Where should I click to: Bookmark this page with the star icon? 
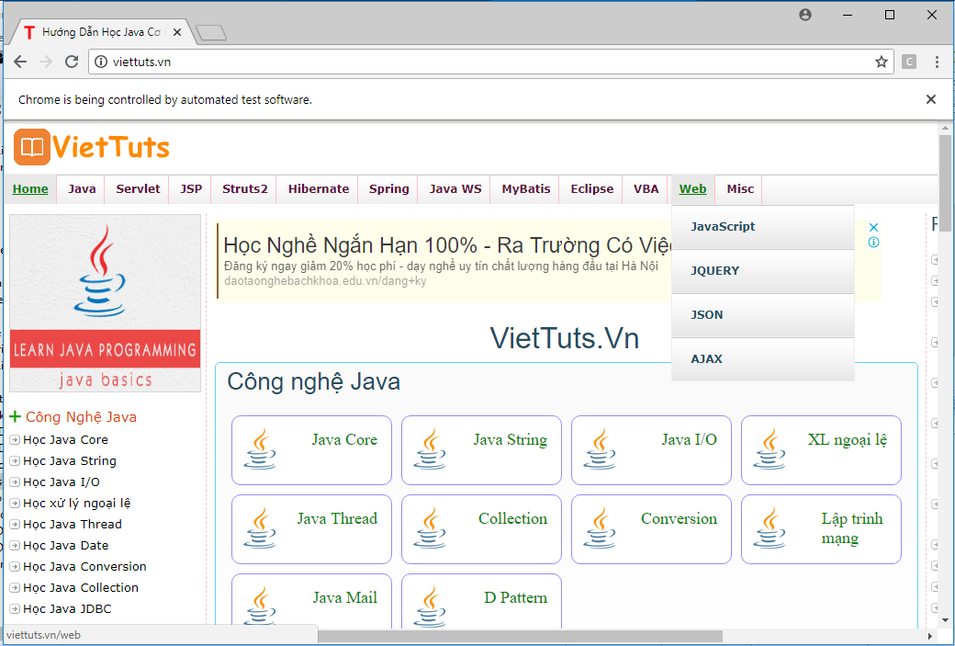point(881,62)
